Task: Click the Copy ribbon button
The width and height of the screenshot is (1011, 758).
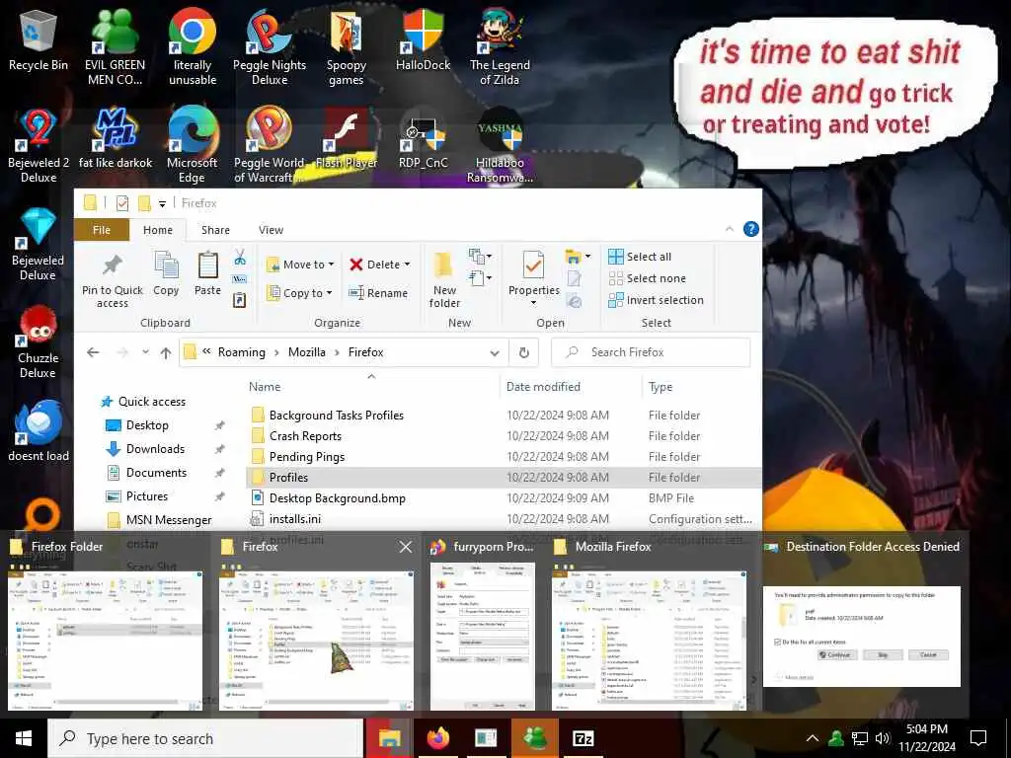Action: tap(166, 274)
